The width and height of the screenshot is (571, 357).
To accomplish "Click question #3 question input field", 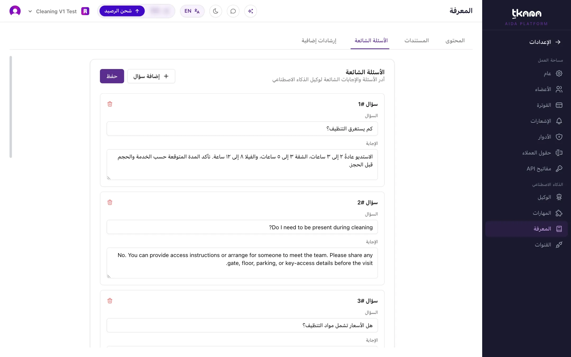I will (x=242, y=325).
